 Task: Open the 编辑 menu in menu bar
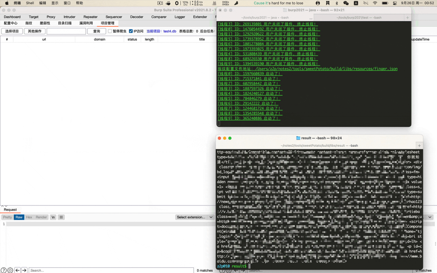pyautogui.click(x=42, y=3)
